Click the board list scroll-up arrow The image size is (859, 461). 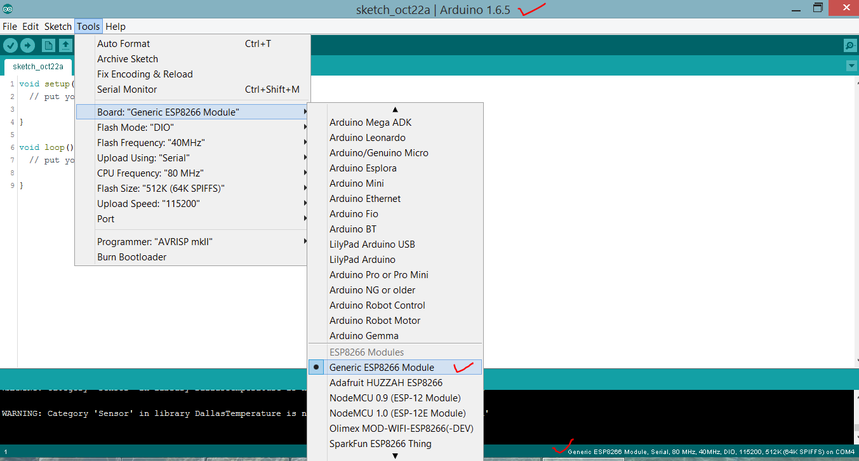[x=396, y=109]
